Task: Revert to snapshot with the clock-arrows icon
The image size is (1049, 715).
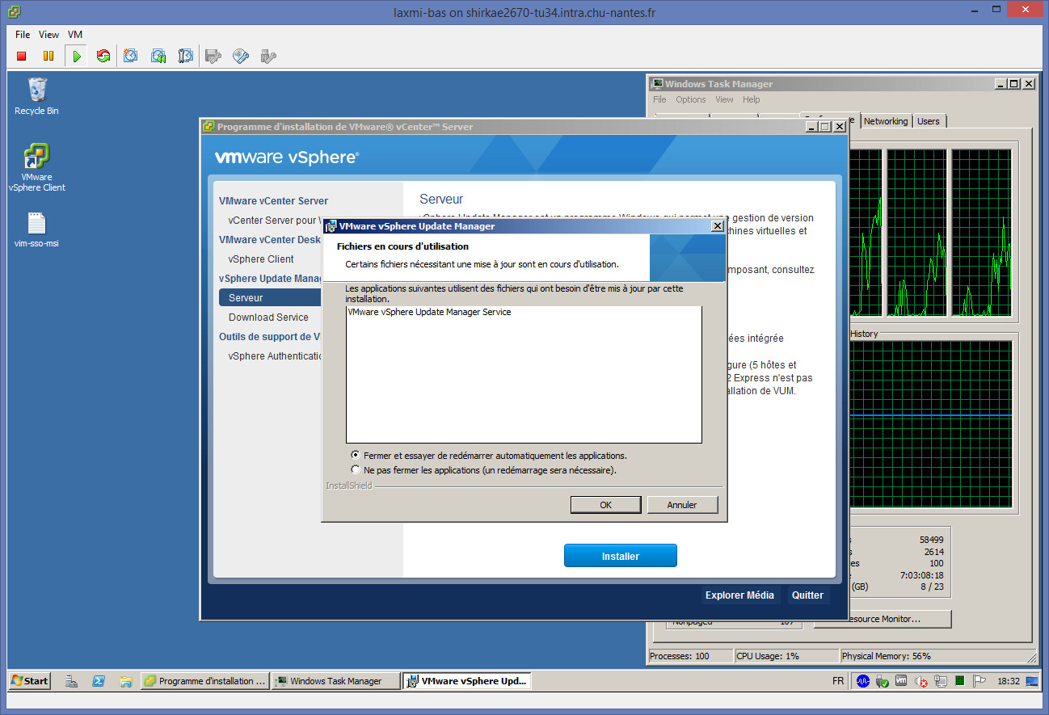Action: tap(158, 56)
